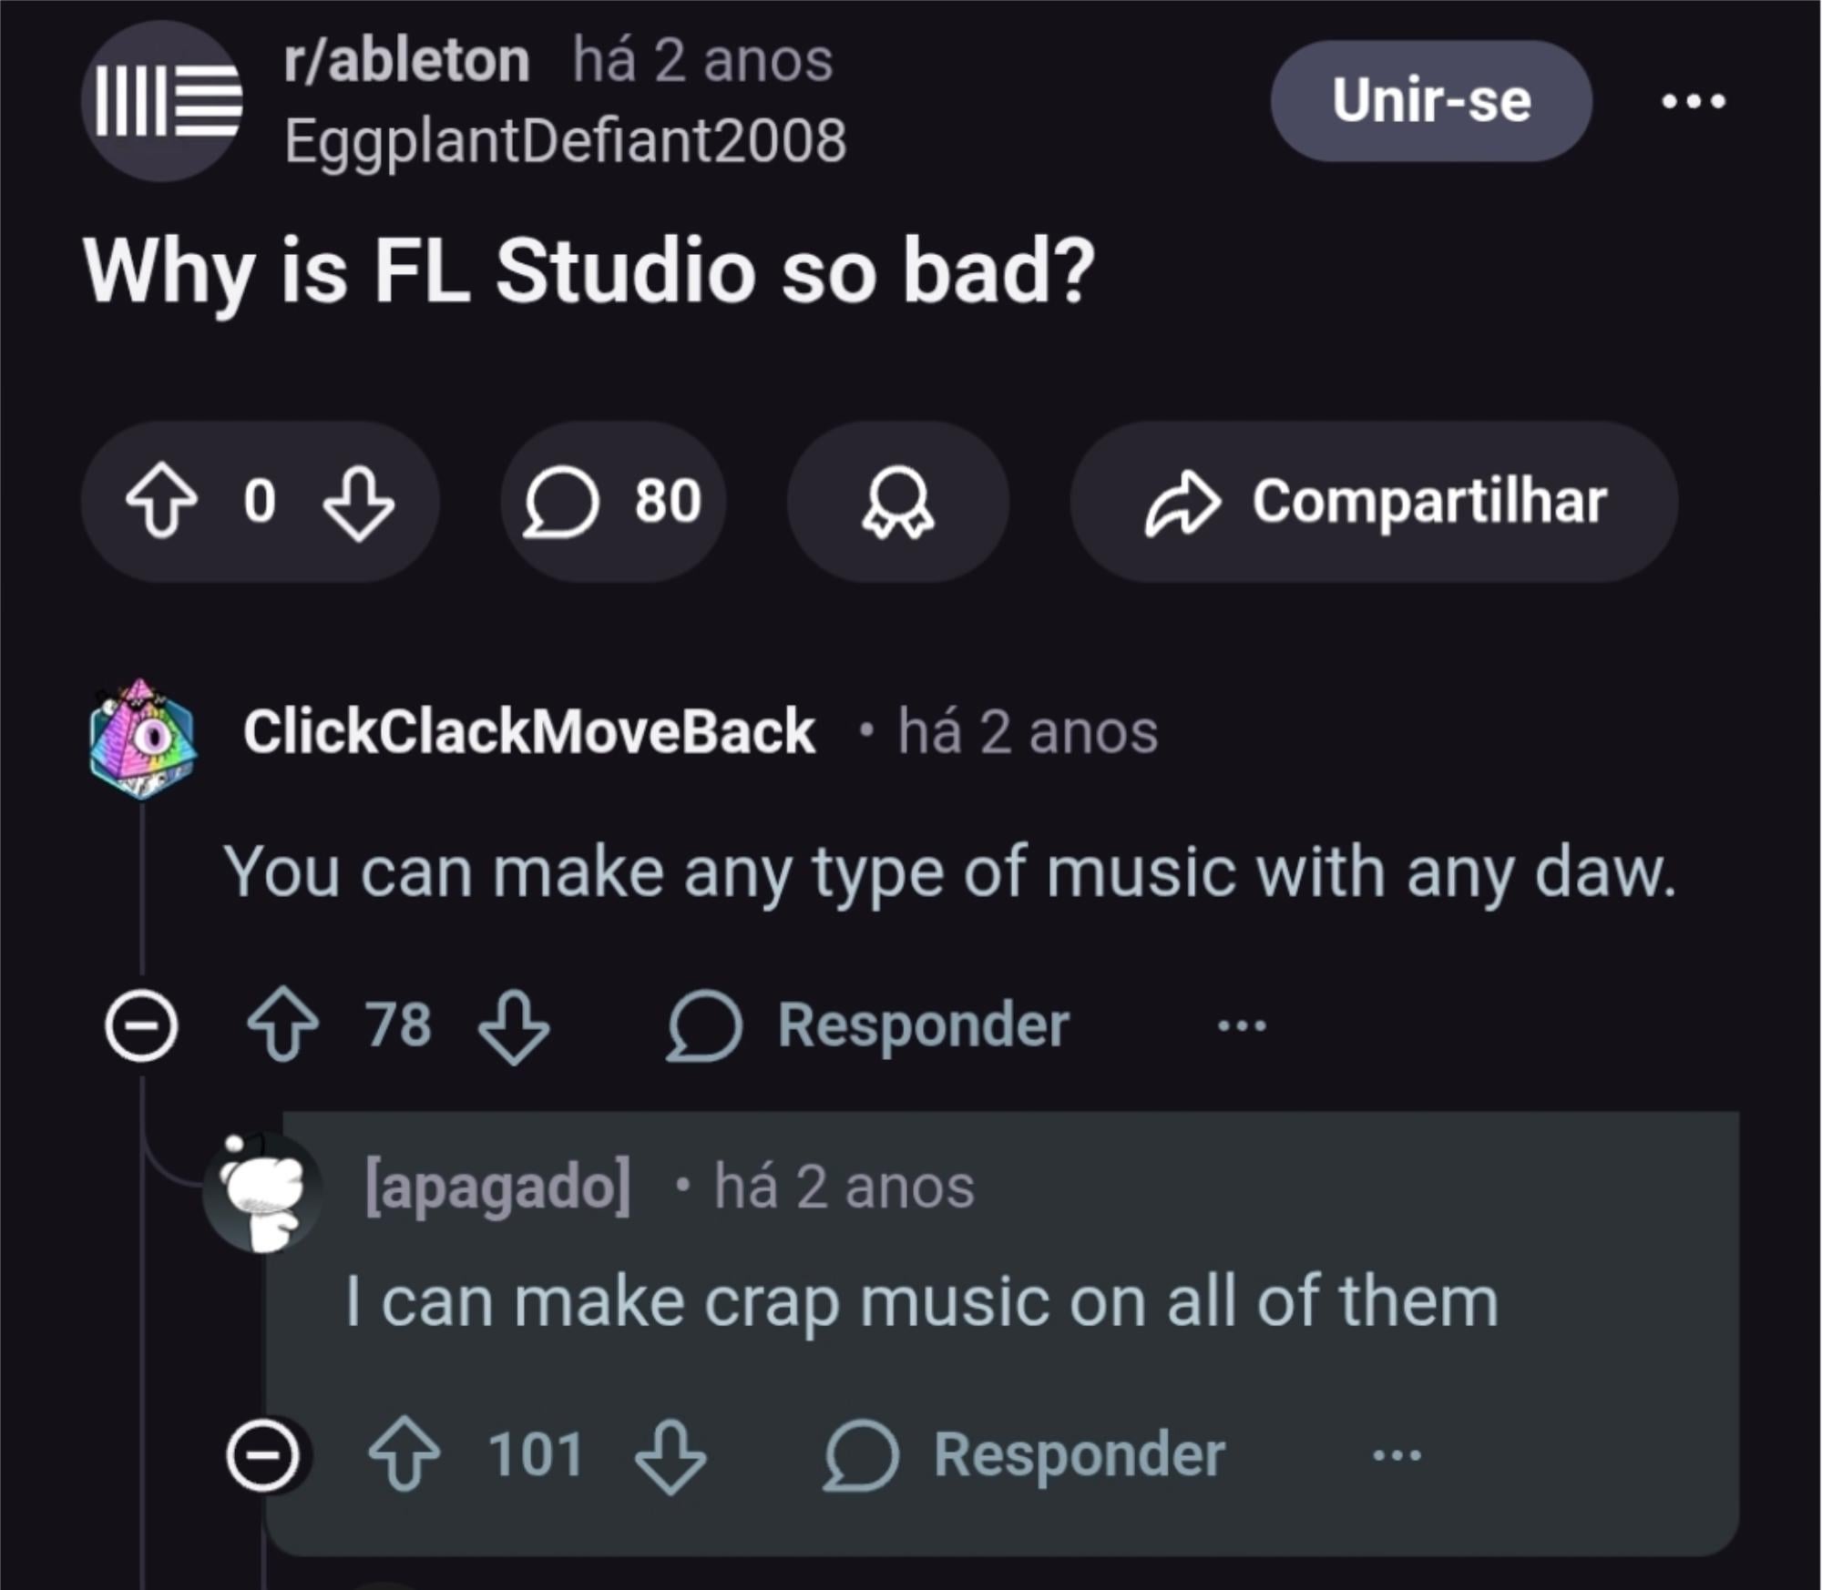Share the post with Compartilhar
The height and width of the screenshot is (1590, 1822).
pyautogui.click(x=1374, y=502)
